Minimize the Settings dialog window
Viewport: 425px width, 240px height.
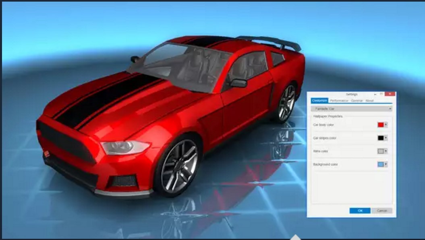375,94
